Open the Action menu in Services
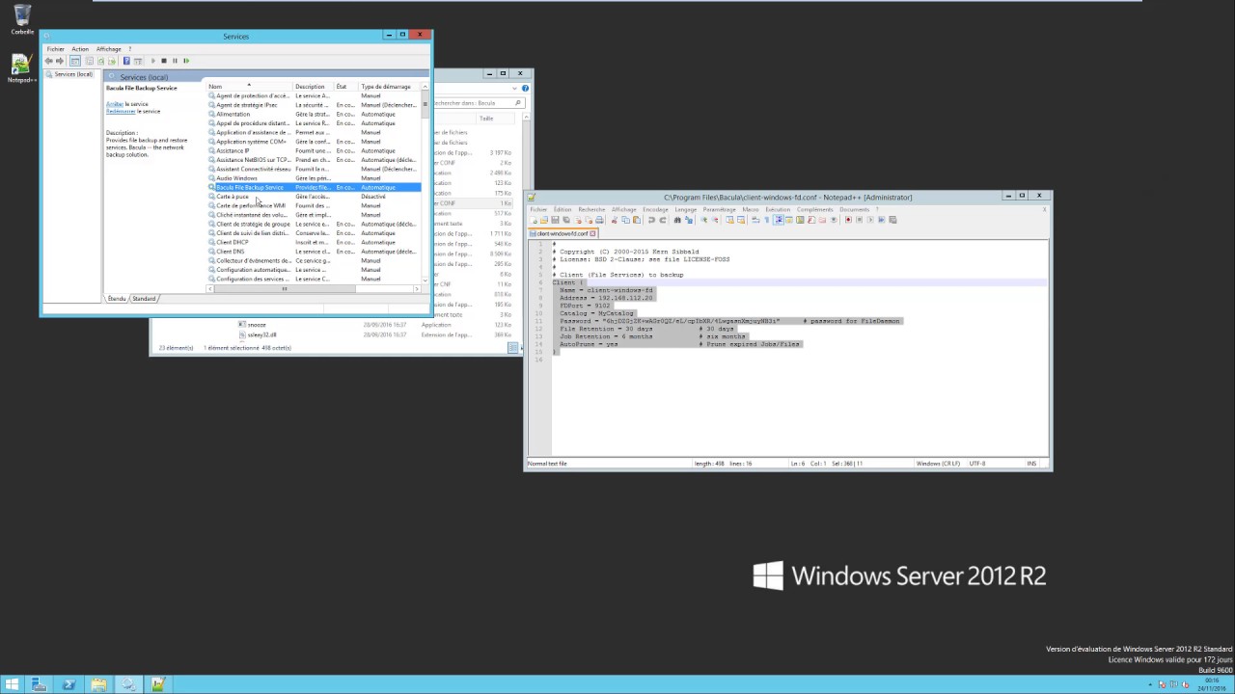 click(x=80, y=49)
